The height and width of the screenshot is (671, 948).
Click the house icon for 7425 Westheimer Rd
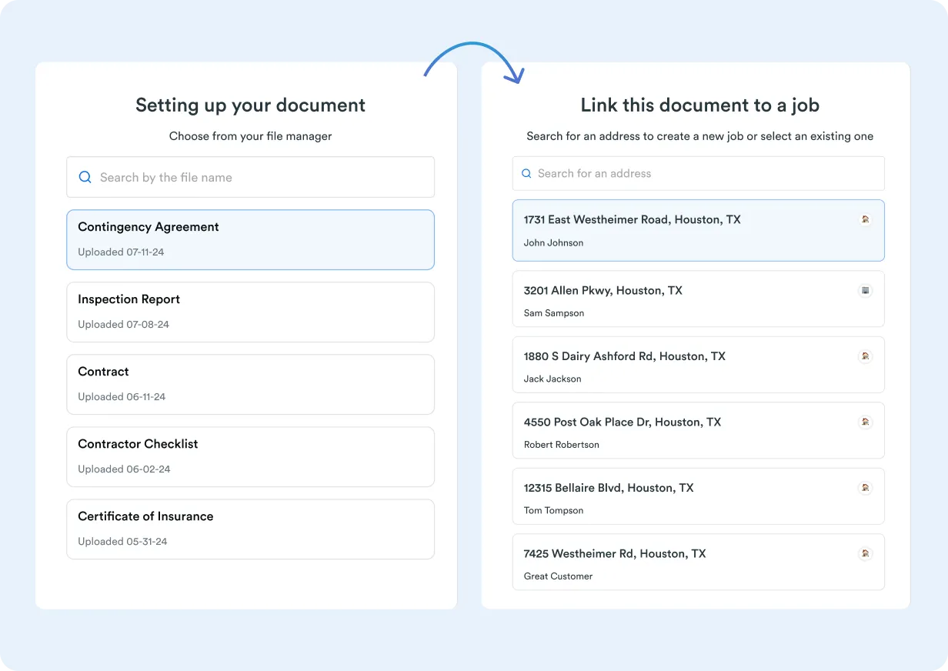(866, 553)
